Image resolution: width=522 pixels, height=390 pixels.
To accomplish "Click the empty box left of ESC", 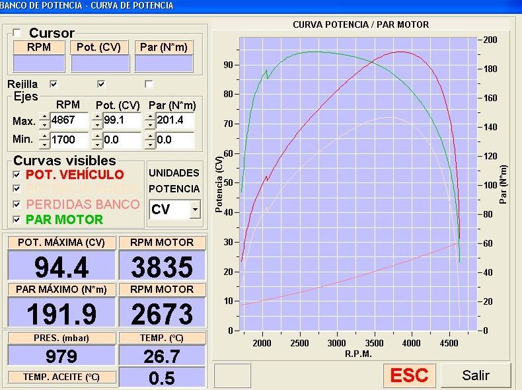I will coord(232,375).
